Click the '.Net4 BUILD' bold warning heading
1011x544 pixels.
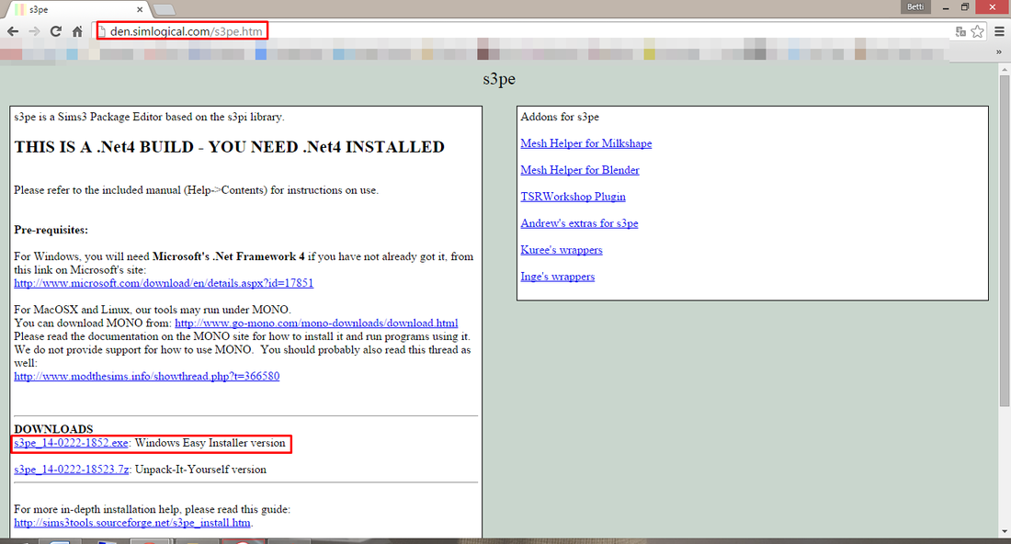pos(230,147)
